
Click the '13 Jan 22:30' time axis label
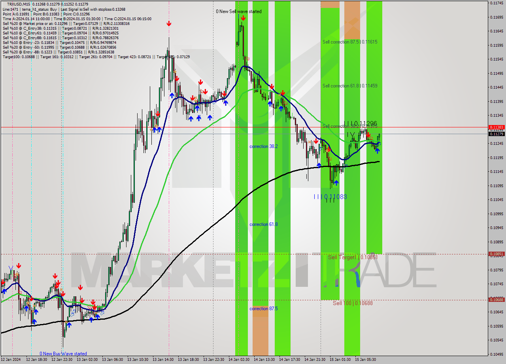coord(213,360)
